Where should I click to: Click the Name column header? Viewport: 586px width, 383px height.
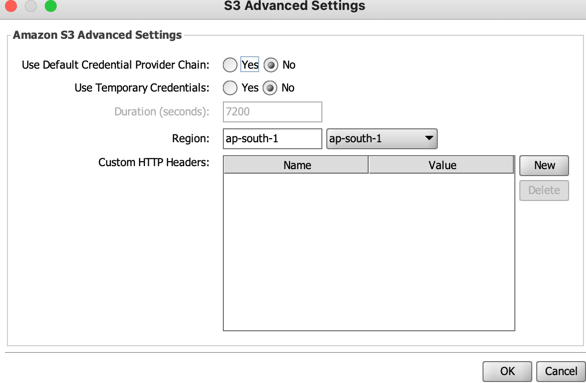pyautogui.click(x=296, y=165)
